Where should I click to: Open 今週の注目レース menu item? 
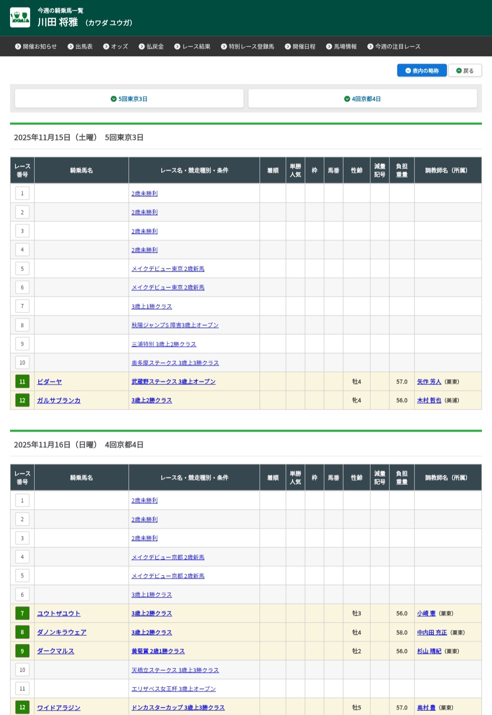[394, 46]
